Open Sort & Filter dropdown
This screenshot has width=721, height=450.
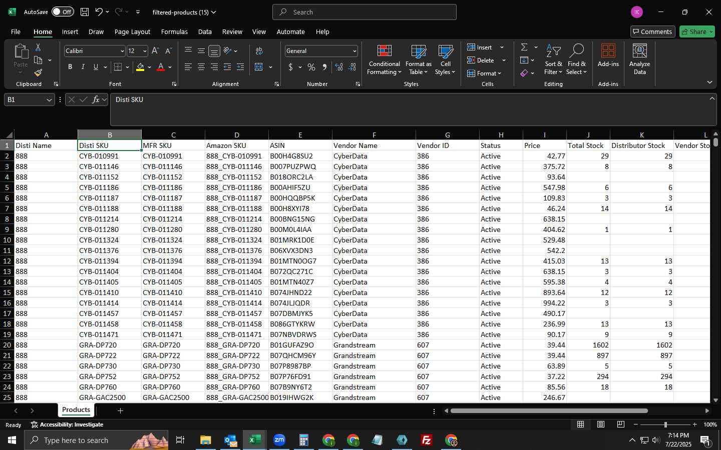point(553,60)
